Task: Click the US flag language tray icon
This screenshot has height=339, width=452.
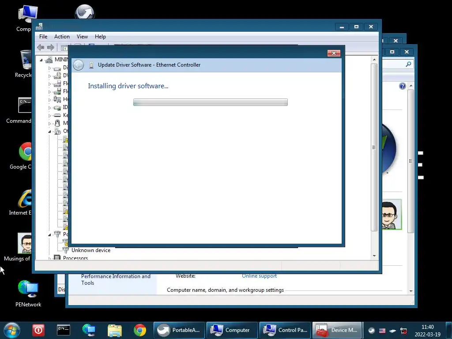Action: click(382, 331)
